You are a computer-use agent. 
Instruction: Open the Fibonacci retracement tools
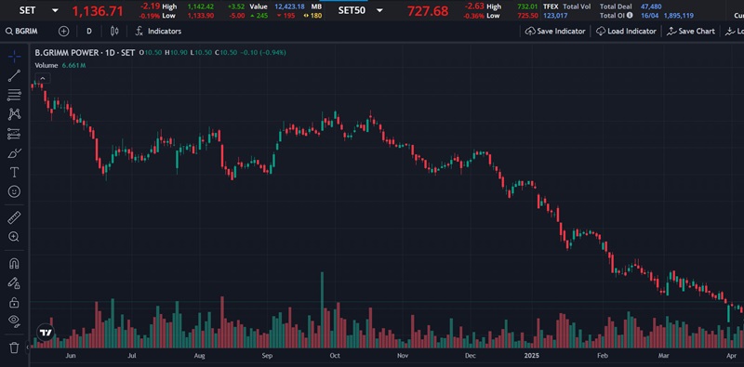tap(14, 95)
